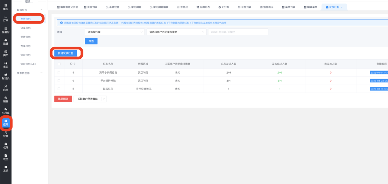The image size is (388, 184).
Task: Open the 请选择代理 dropdown
Action: (114, 32)
